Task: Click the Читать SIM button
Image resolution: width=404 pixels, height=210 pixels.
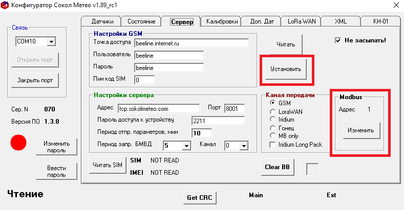Action: click(108, 165)
